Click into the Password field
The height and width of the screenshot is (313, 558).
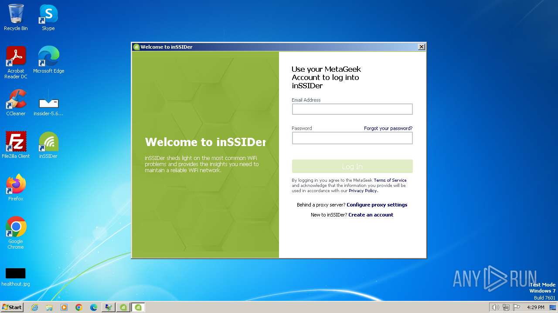352,138
